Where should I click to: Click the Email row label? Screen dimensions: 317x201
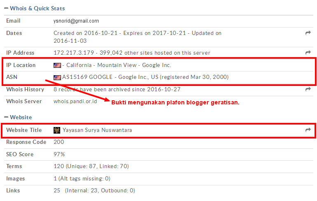13,21
